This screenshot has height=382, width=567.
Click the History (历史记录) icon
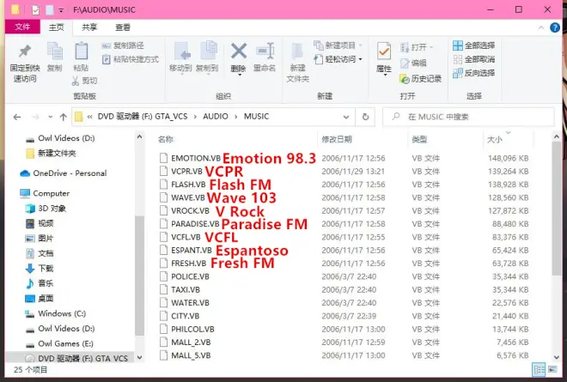click(405, 78)
